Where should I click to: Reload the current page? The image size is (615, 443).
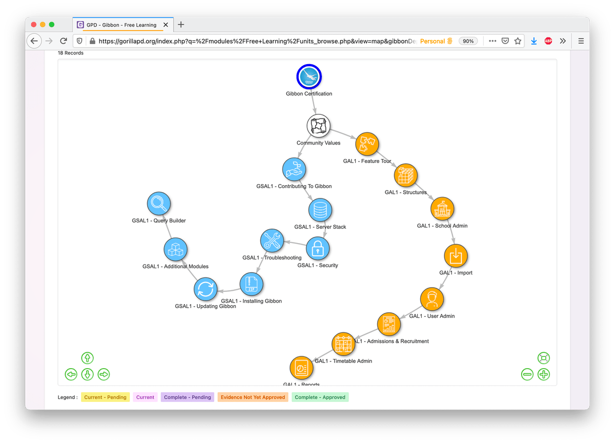tap(64, 41)
